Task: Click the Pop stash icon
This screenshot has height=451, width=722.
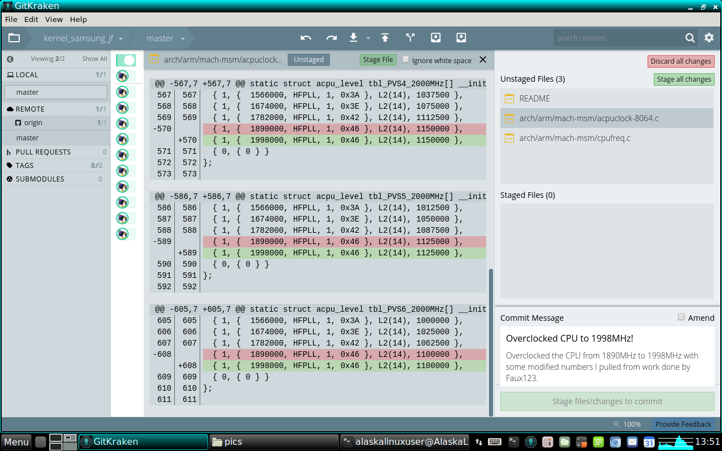Action: coord(461,38)
